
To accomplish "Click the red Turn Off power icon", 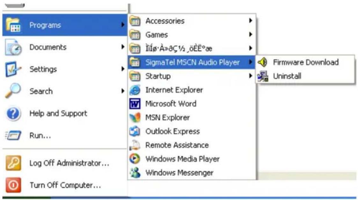I will pos(13,185).
